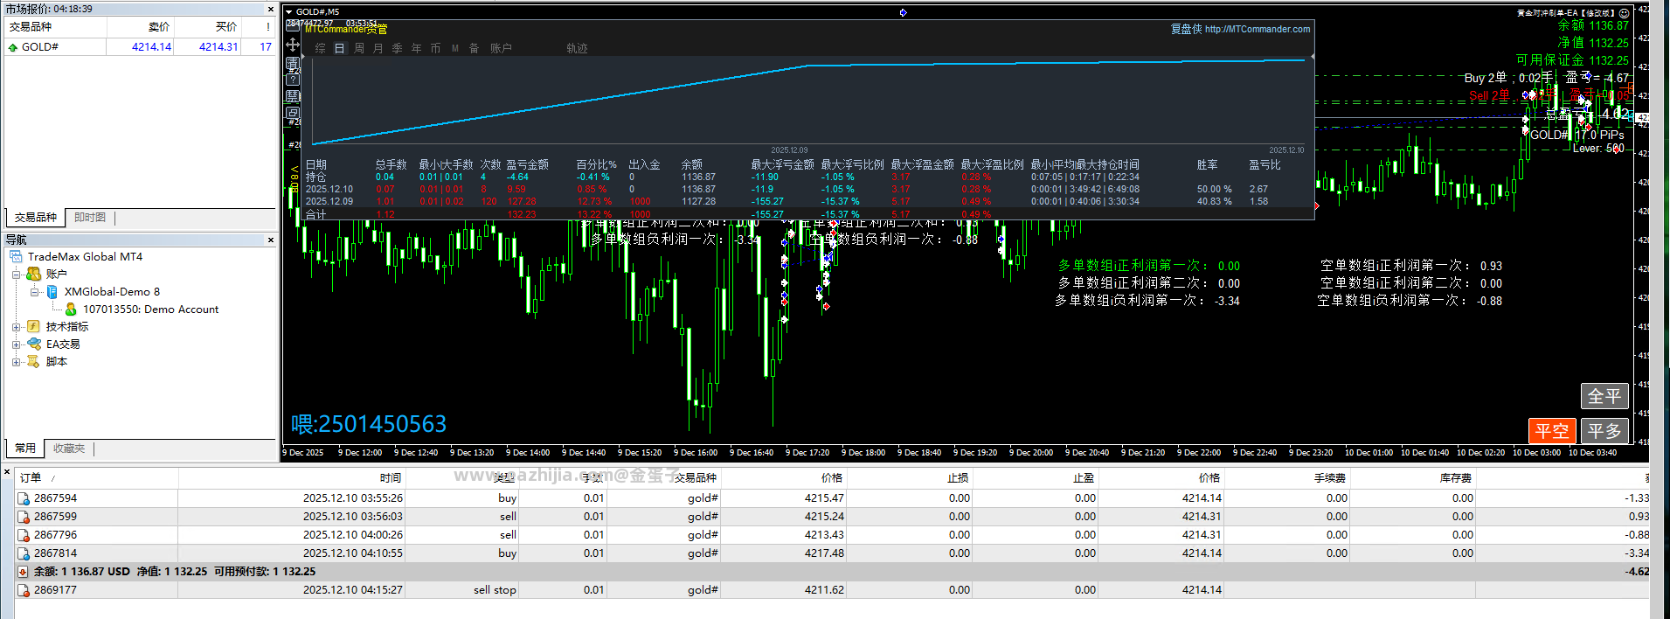Click pending order 2869177 document icon
Image resolution: width=1670 pixels, height=619 pixels.
tap(24, 590)
